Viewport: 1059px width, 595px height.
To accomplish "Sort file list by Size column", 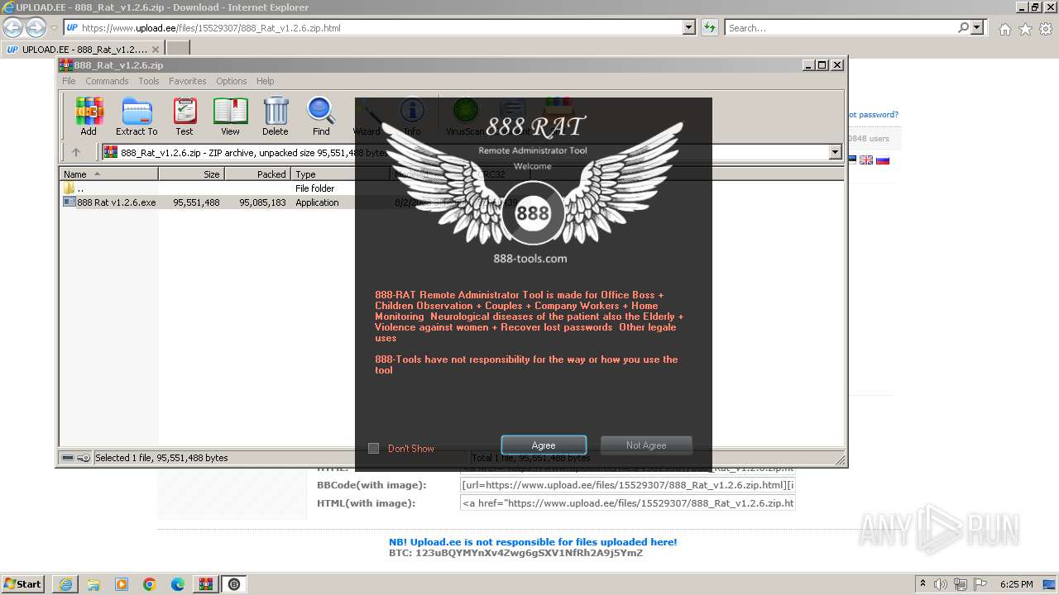I will pyautogui.click(x=191, y=174).
